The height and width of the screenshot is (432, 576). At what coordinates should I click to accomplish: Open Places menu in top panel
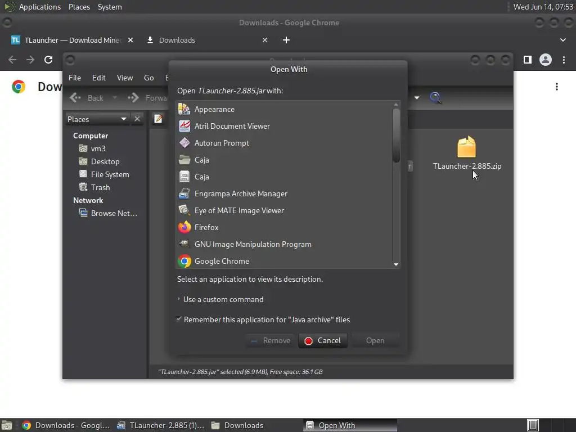tap(79, 7)
